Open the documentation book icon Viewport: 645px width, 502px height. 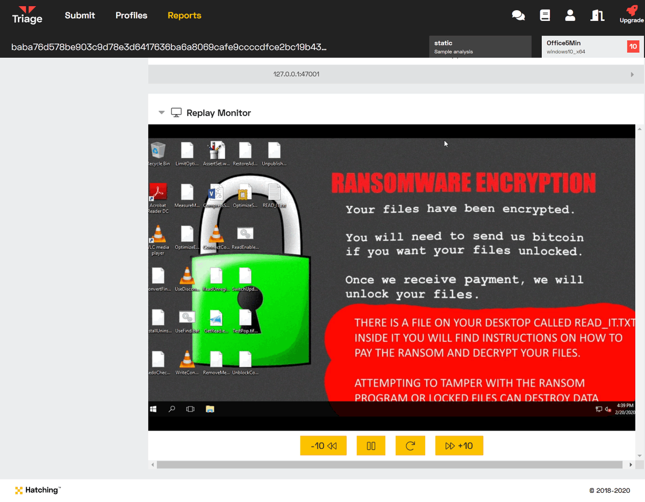[x=545, y=16]
